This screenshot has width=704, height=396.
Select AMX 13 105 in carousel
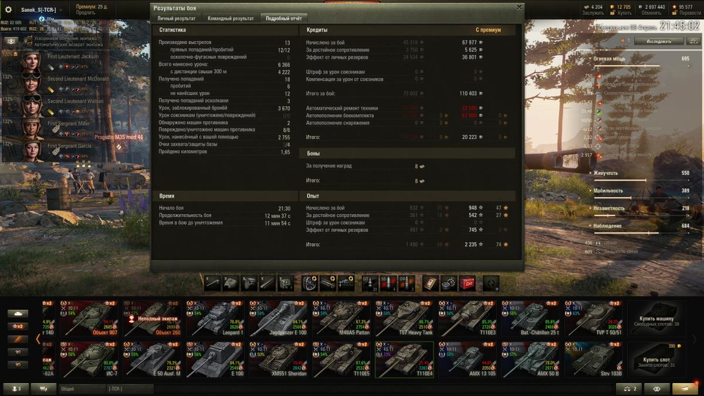[x=468, y=360]
